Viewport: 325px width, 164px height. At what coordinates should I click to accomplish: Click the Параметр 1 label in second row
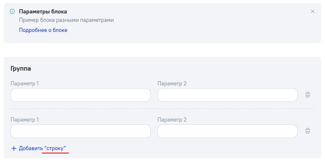click(24, 119)
